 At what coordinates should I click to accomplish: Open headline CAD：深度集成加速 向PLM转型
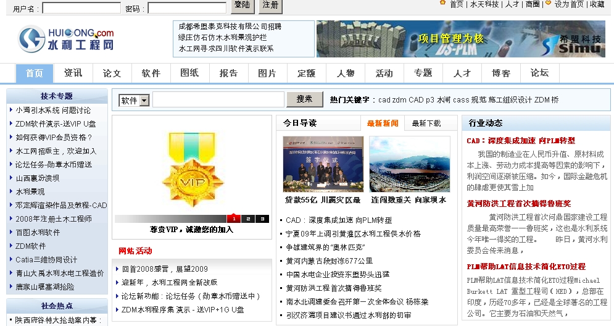(x=521, y=141)
